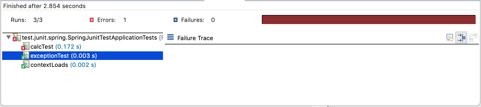This screenshot has width=481, height=107.
Task: Select test.junit.spring.SpringJunitTestApplicationTests suite row
Action: tap(84, 37)
